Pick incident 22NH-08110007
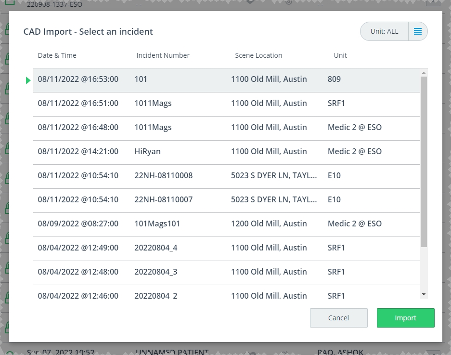 click(226, 200)
